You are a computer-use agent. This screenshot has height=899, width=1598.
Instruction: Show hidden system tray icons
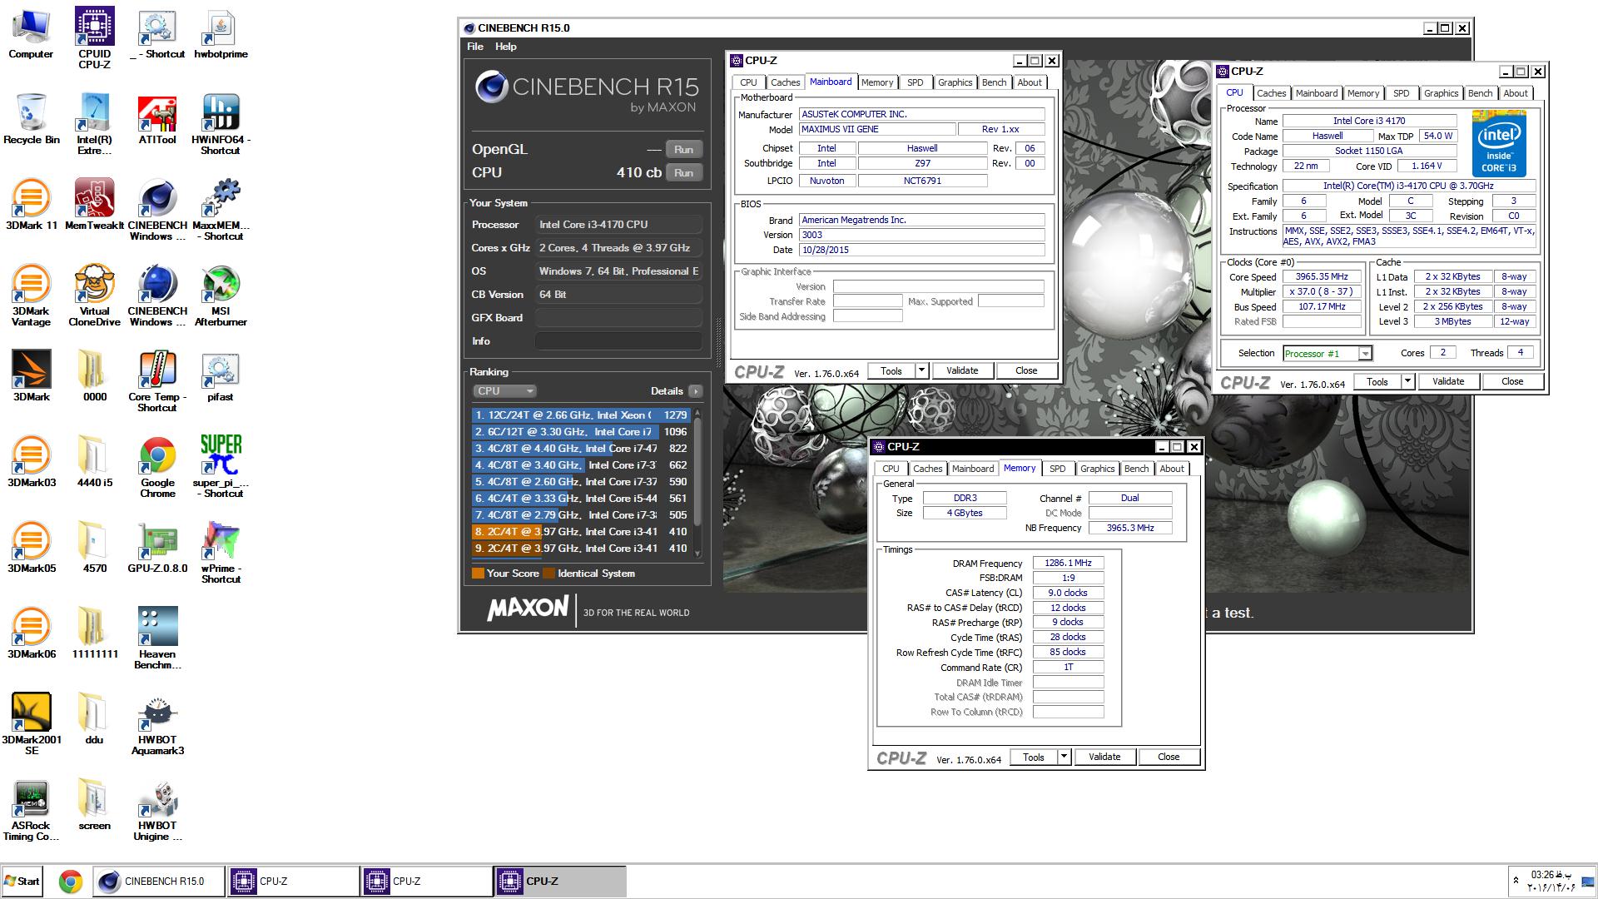tap(1516, 880)
